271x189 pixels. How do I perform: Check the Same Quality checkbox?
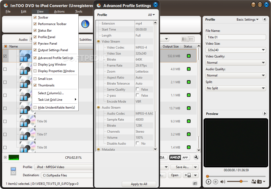pos(137,89)
